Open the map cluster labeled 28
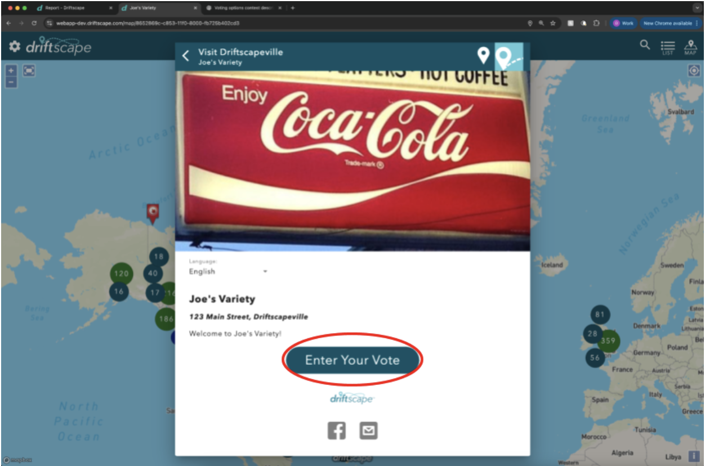 592,334
